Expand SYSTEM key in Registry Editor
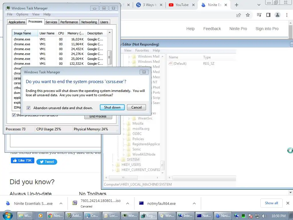This screenshot has height=220, width=293. [x=118, y=160]
